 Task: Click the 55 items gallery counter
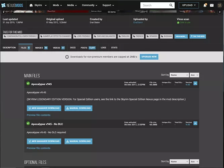(111, 12)
